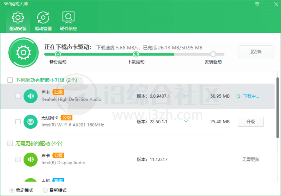Viewport: 281px width, 196px height.
Task: Click 下列驱动有新版本升级 (2个) heading
Action: click(46, 80)
